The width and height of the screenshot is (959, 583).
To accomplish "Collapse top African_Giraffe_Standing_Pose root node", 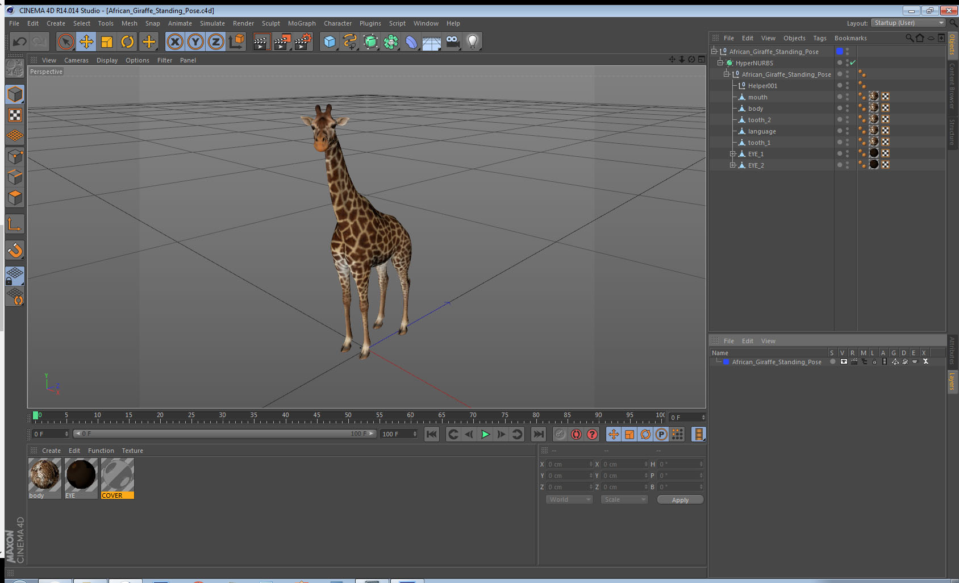I will (x=714, y=51).
